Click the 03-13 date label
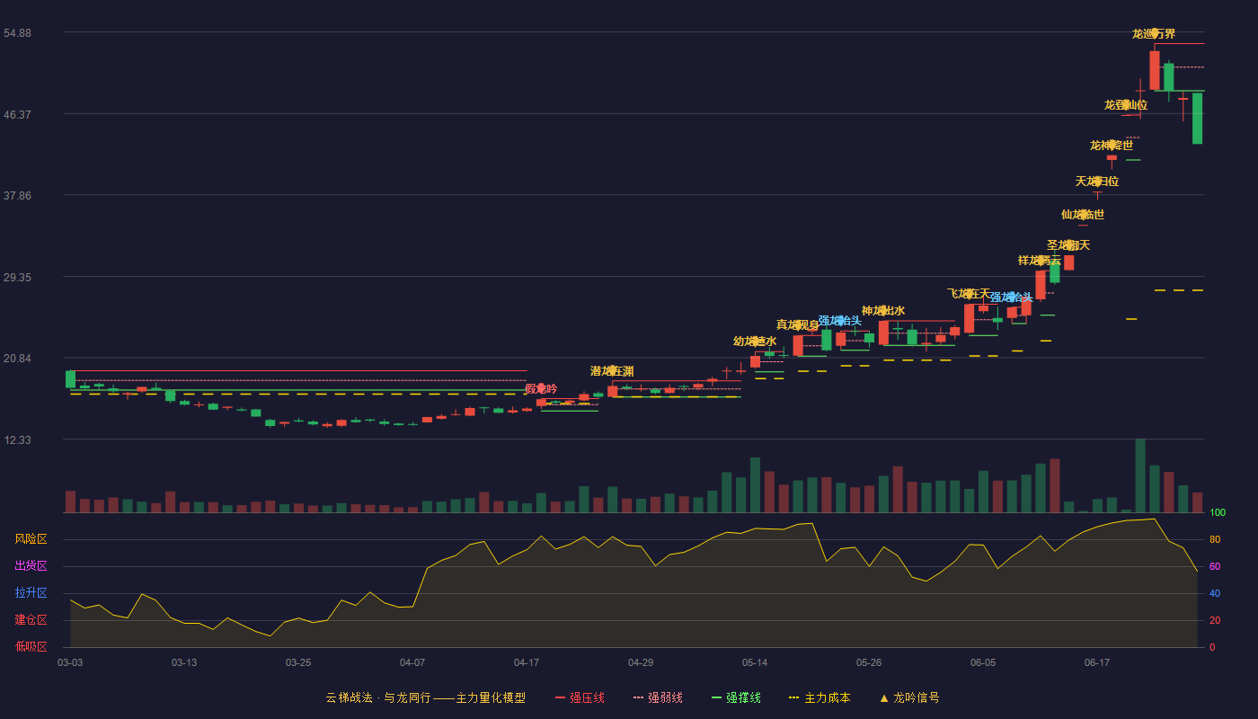Screen dimensions: 1258x719 [x=184, y=662]
